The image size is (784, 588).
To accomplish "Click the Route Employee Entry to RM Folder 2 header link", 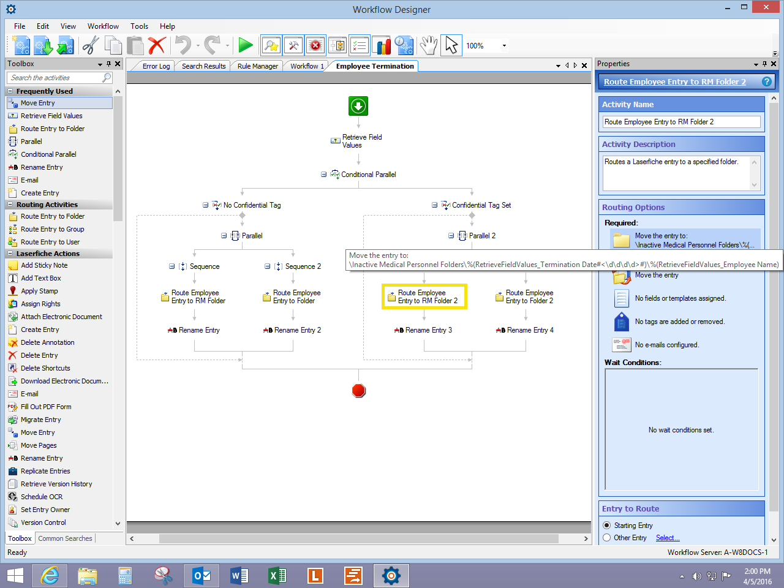I will click(x=674, y=82).
